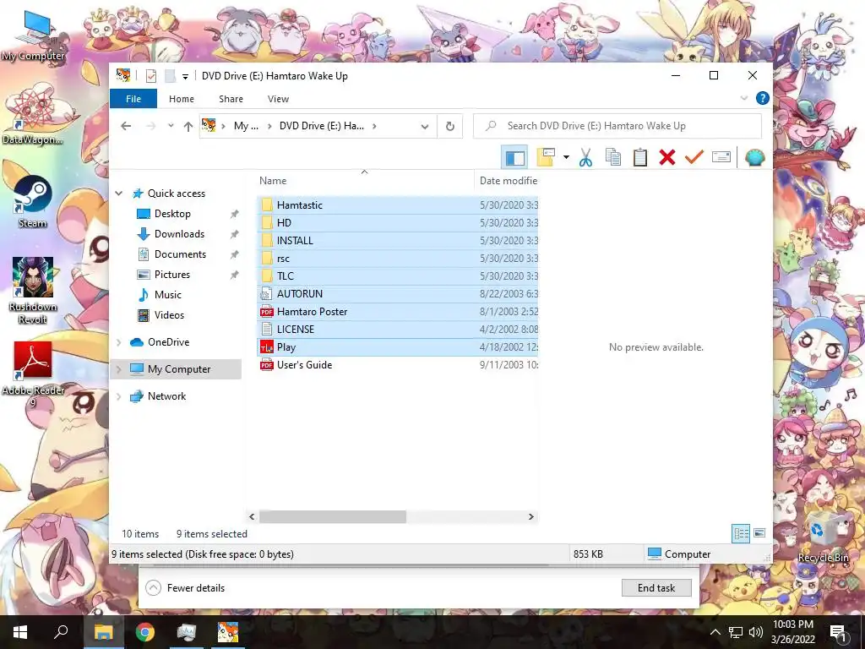Click End task in Task Manager
Viewport: 865px width, 649px height.
pyautogui.click(x=656, y=588)
